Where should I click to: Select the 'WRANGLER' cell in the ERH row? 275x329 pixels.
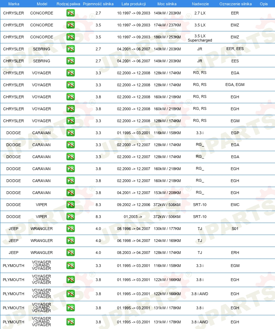(41, 253)
